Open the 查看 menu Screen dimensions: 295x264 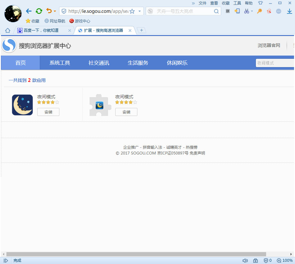(214, 3)
